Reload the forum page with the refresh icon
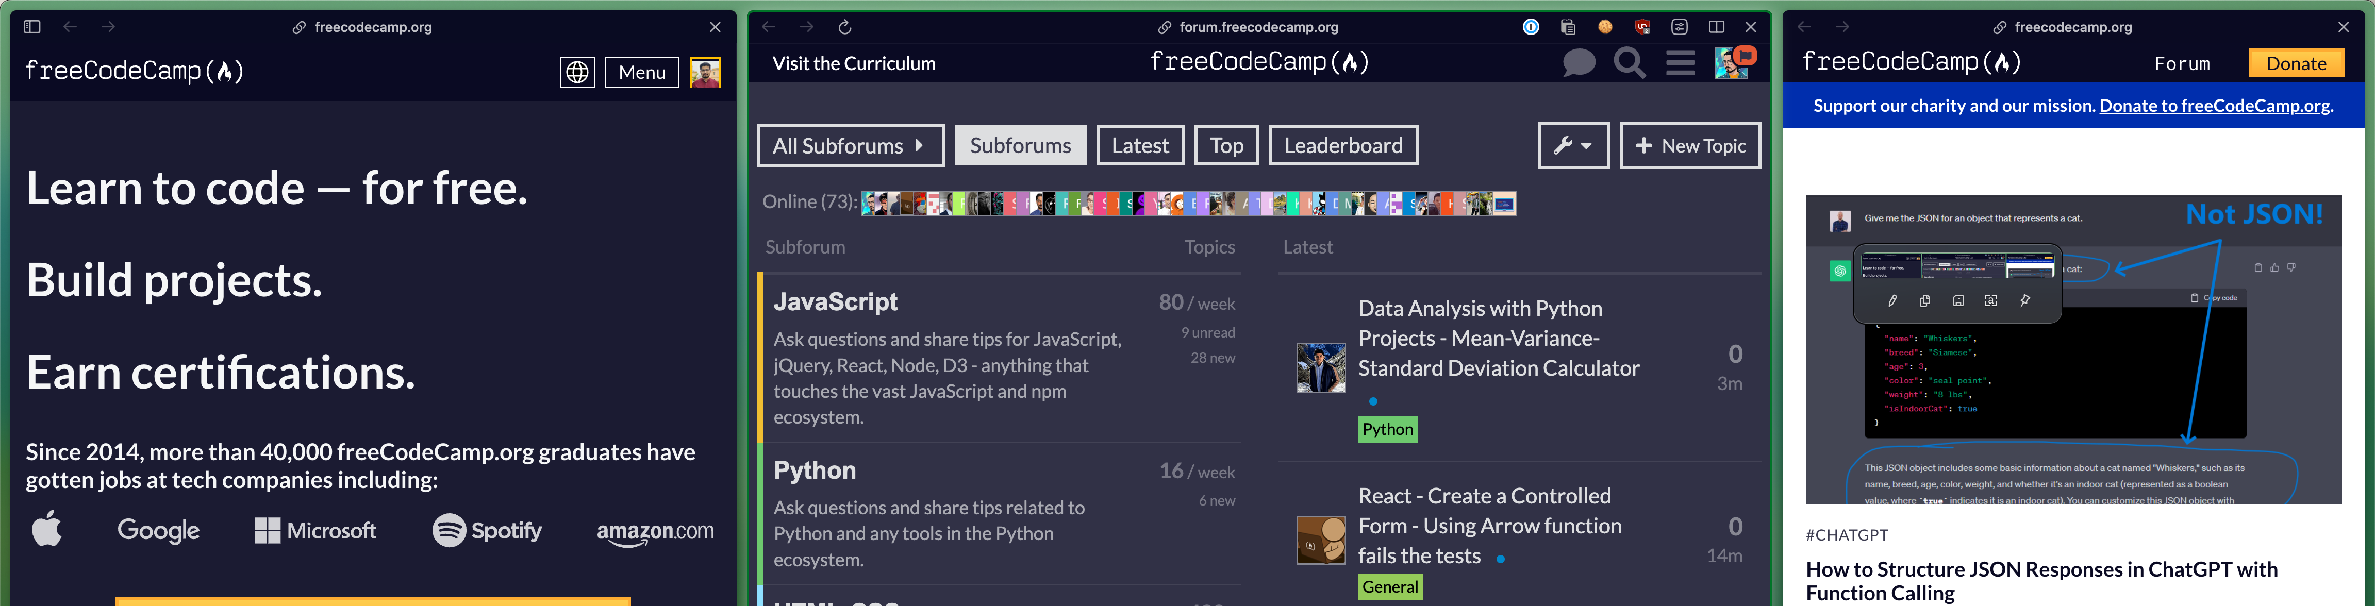 click(844, 27)
